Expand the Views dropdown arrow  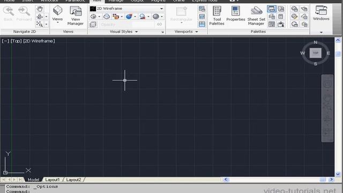coord(58,23)
